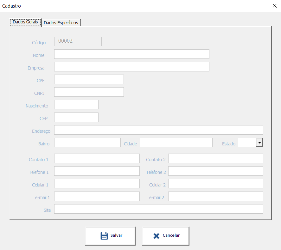
Task: Select the CPF input box
Action: (x=89, y=79)
